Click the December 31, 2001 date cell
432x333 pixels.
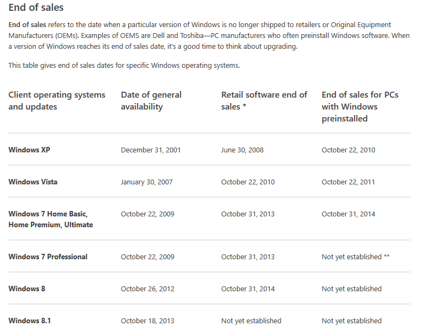(151, 150)
